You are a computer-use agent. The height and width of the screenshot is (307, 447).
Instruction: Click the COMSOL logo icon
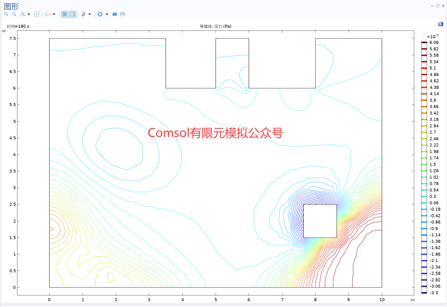[441, 24]
